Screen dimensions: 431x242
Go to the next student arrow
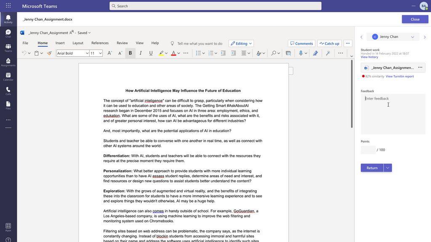pos(425,37)
